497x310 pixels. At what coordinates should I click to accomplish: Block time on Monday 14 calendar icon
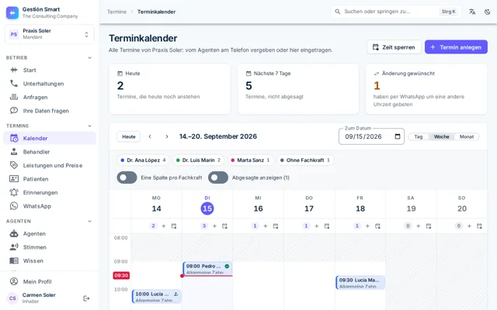(174, 226)
